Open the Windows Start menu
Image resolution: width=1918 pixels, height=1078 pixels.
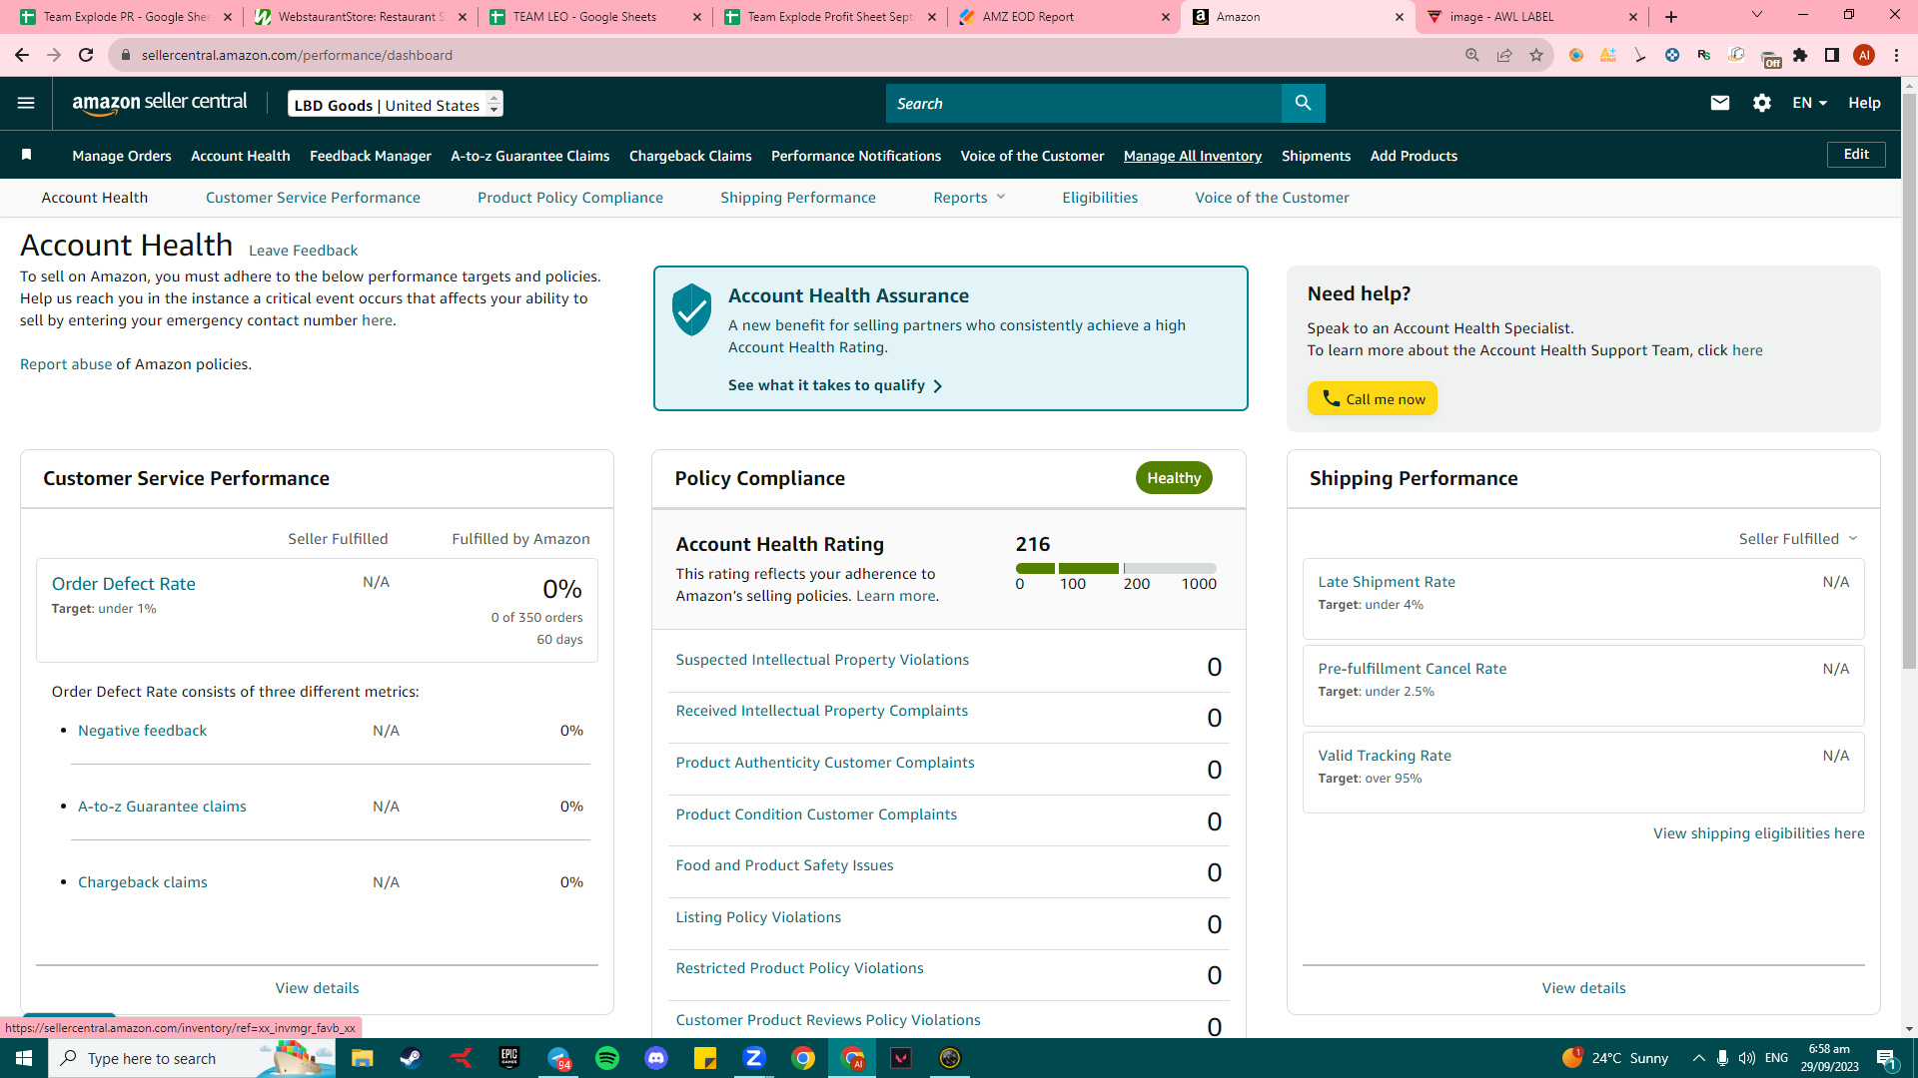pyautogui.click(x=24, y=1058)
